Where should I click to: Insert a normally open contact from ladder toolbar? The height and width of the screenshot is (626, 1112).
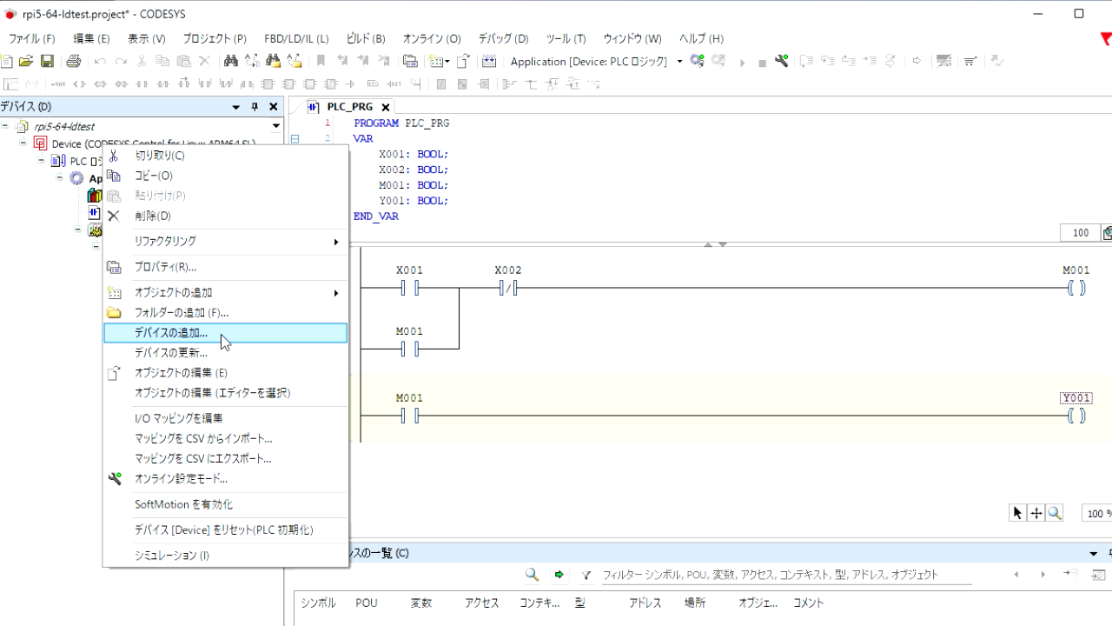(x=140, y=83)
